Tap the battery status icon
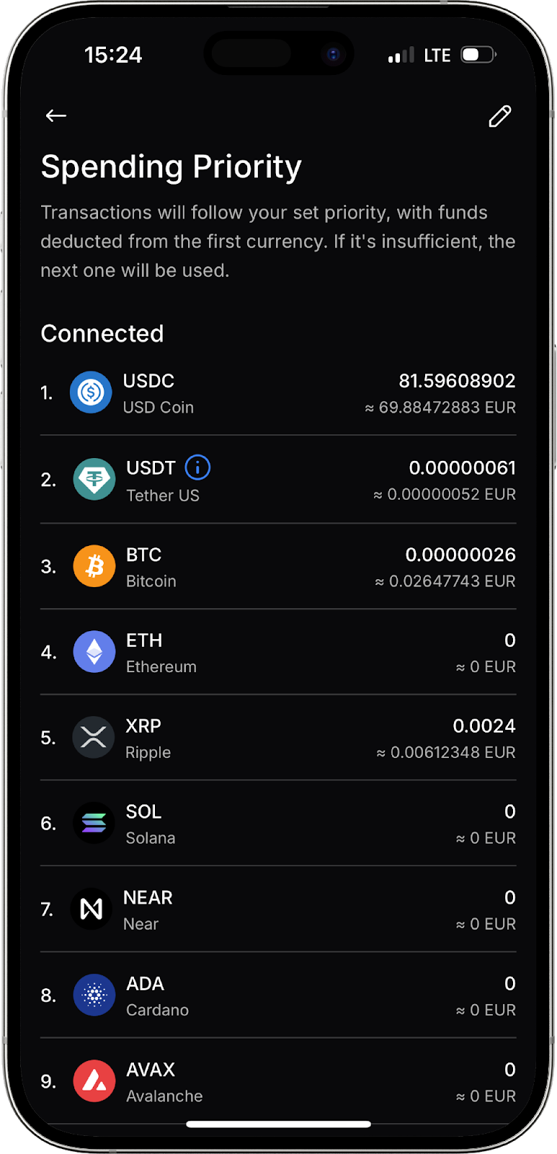This screenshot has height=1154, width=557. 478,55
